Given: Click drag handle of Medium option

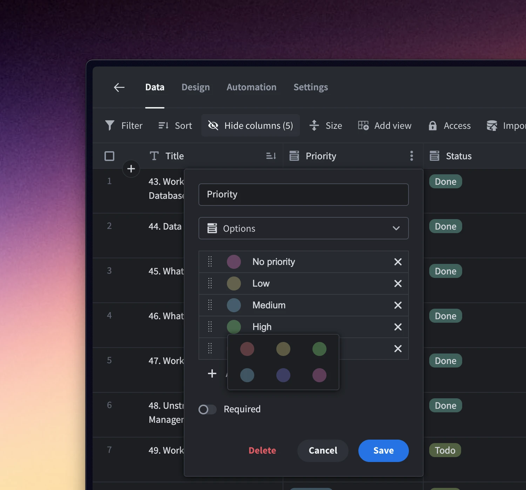Looking at the screenshot, I should [210, 305].
